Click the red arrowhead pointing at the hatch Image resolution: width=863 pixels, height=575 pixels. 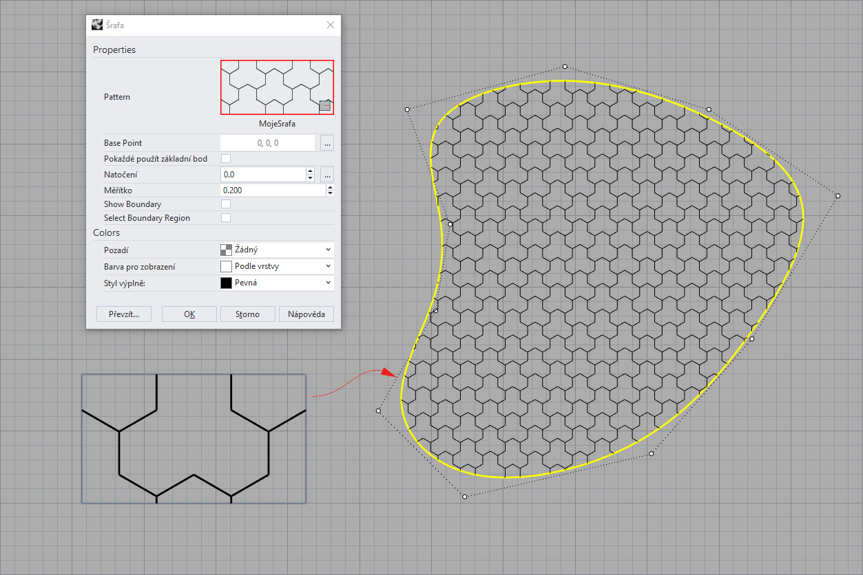(x=391, y=373)
